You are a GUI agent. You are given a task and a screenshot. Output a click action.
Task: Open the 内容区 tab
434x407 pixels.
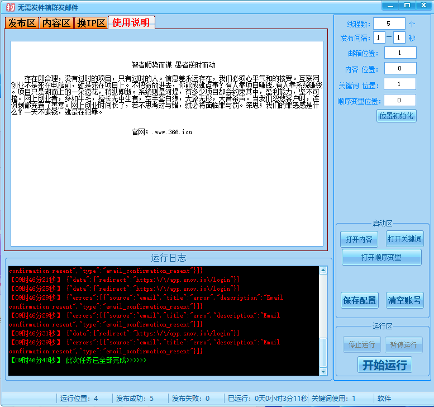point(56,23)
